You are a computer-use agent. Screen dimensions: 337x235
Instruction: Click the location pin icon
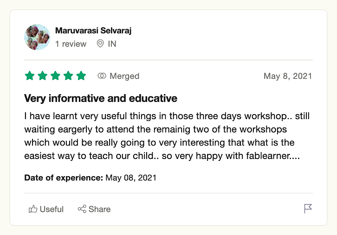pos(100,44)
